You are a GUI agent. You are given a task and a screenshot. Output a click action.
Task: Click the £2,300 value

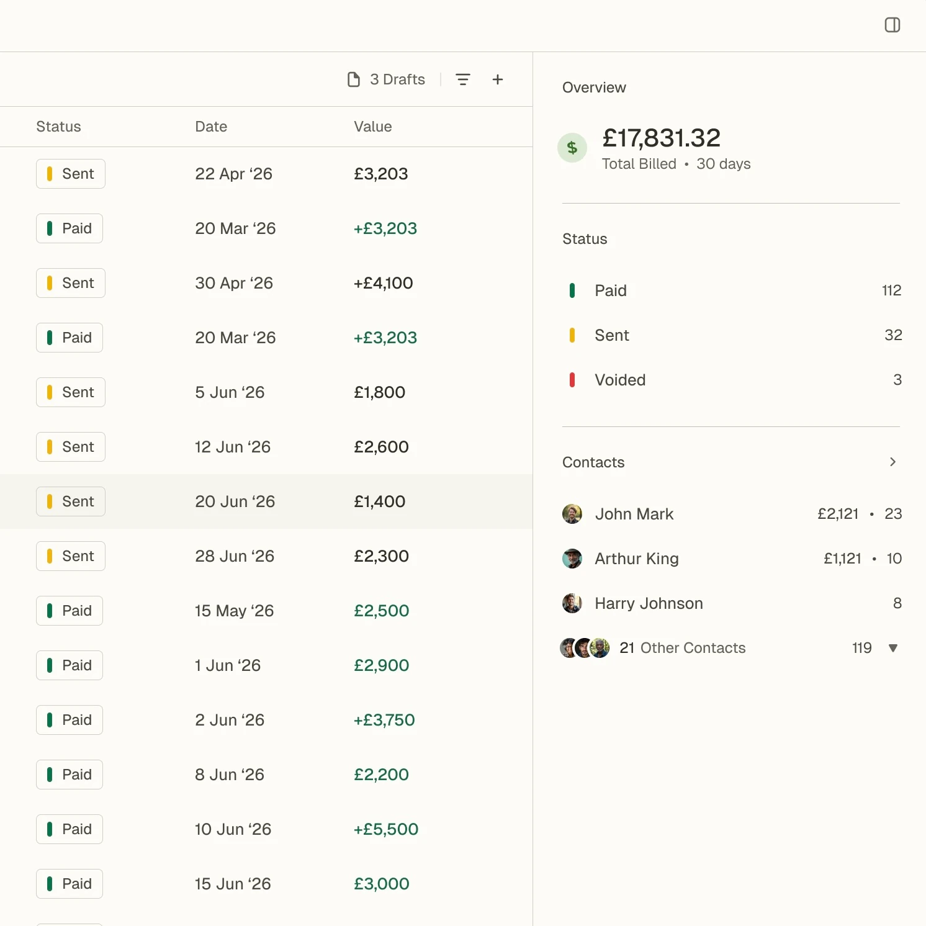[x=381, y=556]
